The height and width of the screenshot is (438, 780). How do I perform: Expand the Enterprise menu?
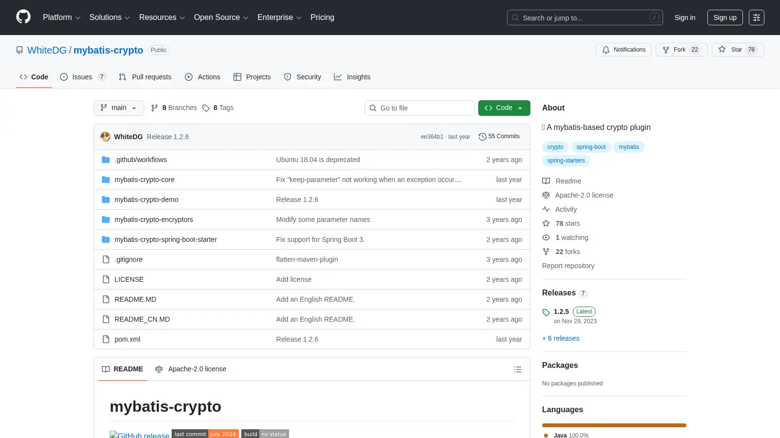(279, 18)
